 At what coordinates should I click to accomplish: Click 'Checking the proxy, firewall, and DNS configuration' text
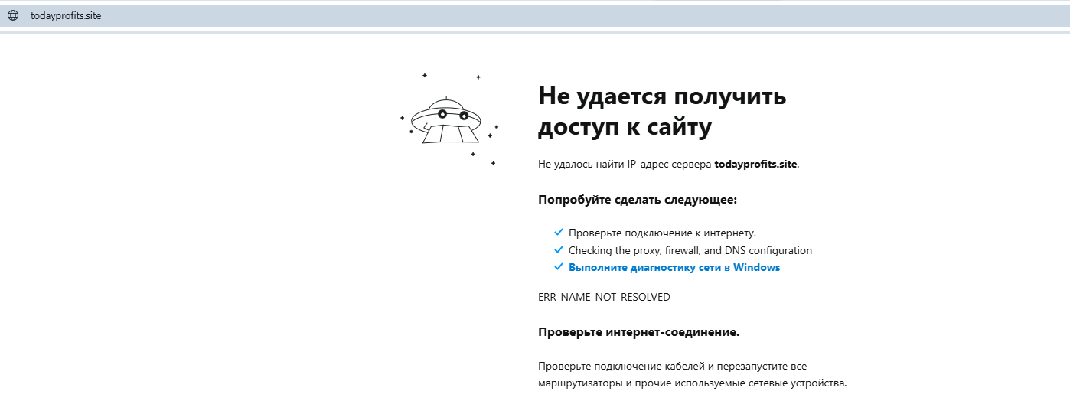coord(690,250)
